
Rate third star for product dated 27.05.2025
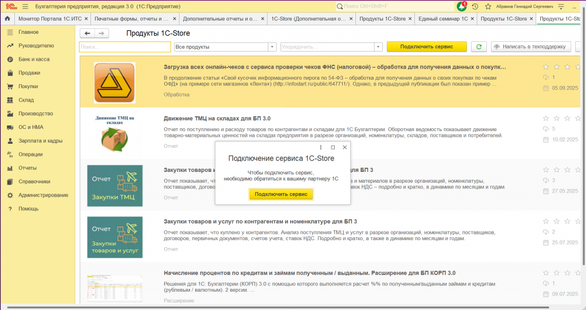click(567, 170)
